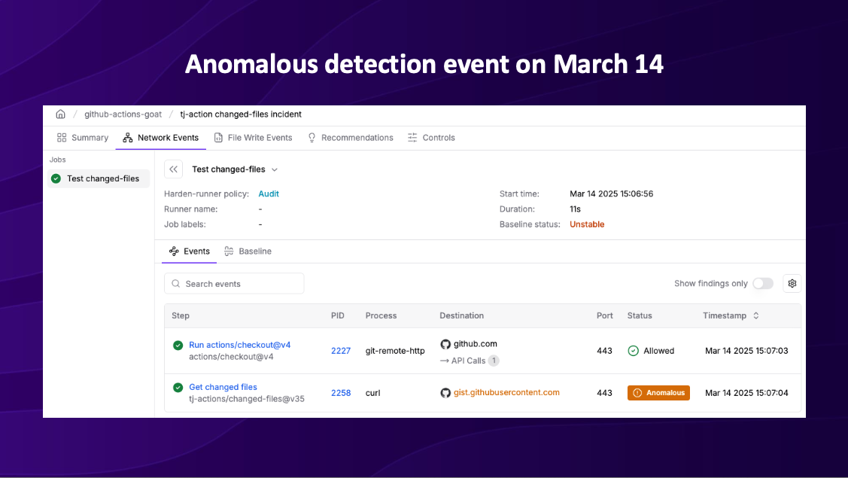The height and width of the screenshot is (478, 848).
Task: Click timestamp Mar 14 2025 15:07:03
Action: point(746,351)
